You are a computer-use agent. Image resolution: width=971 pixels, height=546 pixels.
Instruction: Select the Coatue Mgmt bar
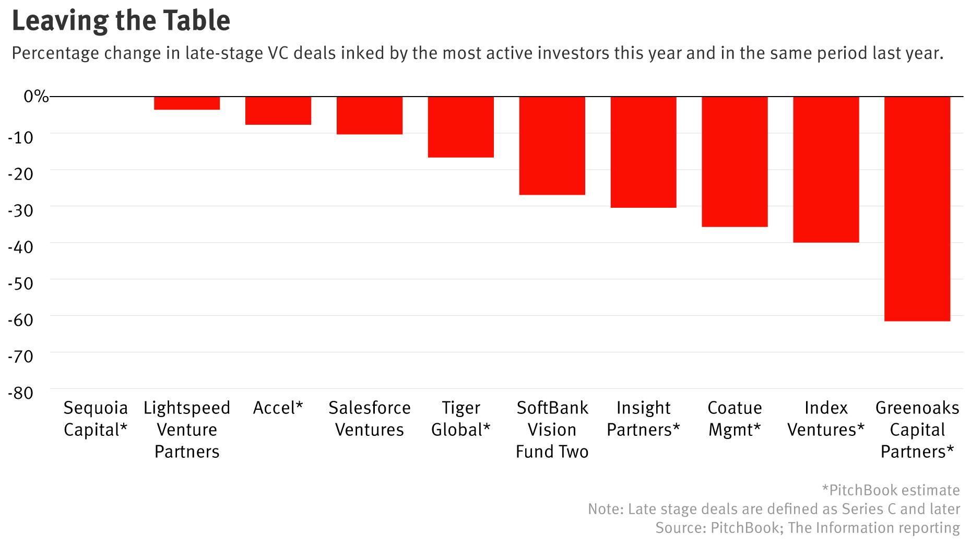[x=735, y=162]
